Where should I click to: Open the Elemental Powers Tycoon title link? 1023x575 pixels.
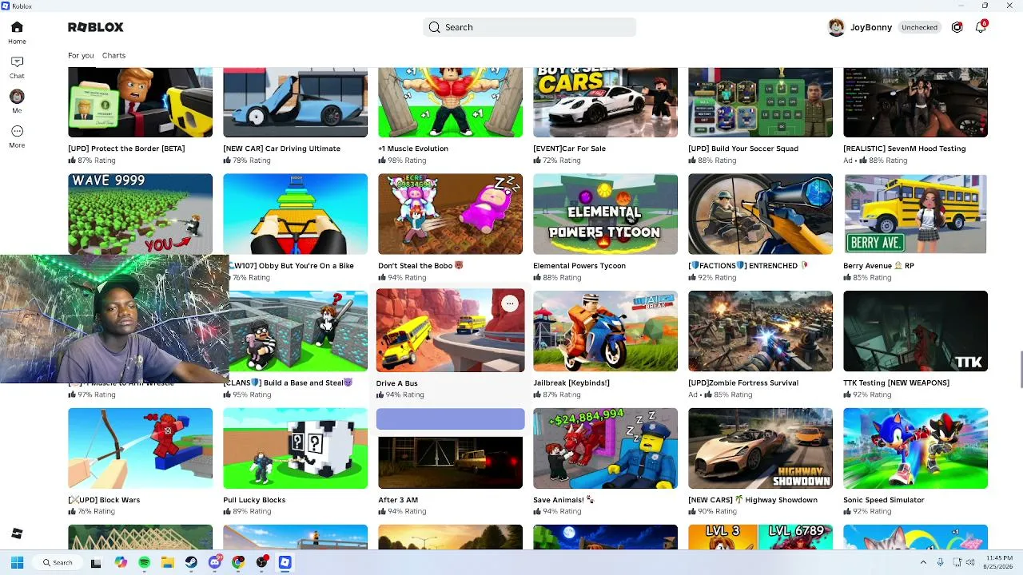(579, 266)
